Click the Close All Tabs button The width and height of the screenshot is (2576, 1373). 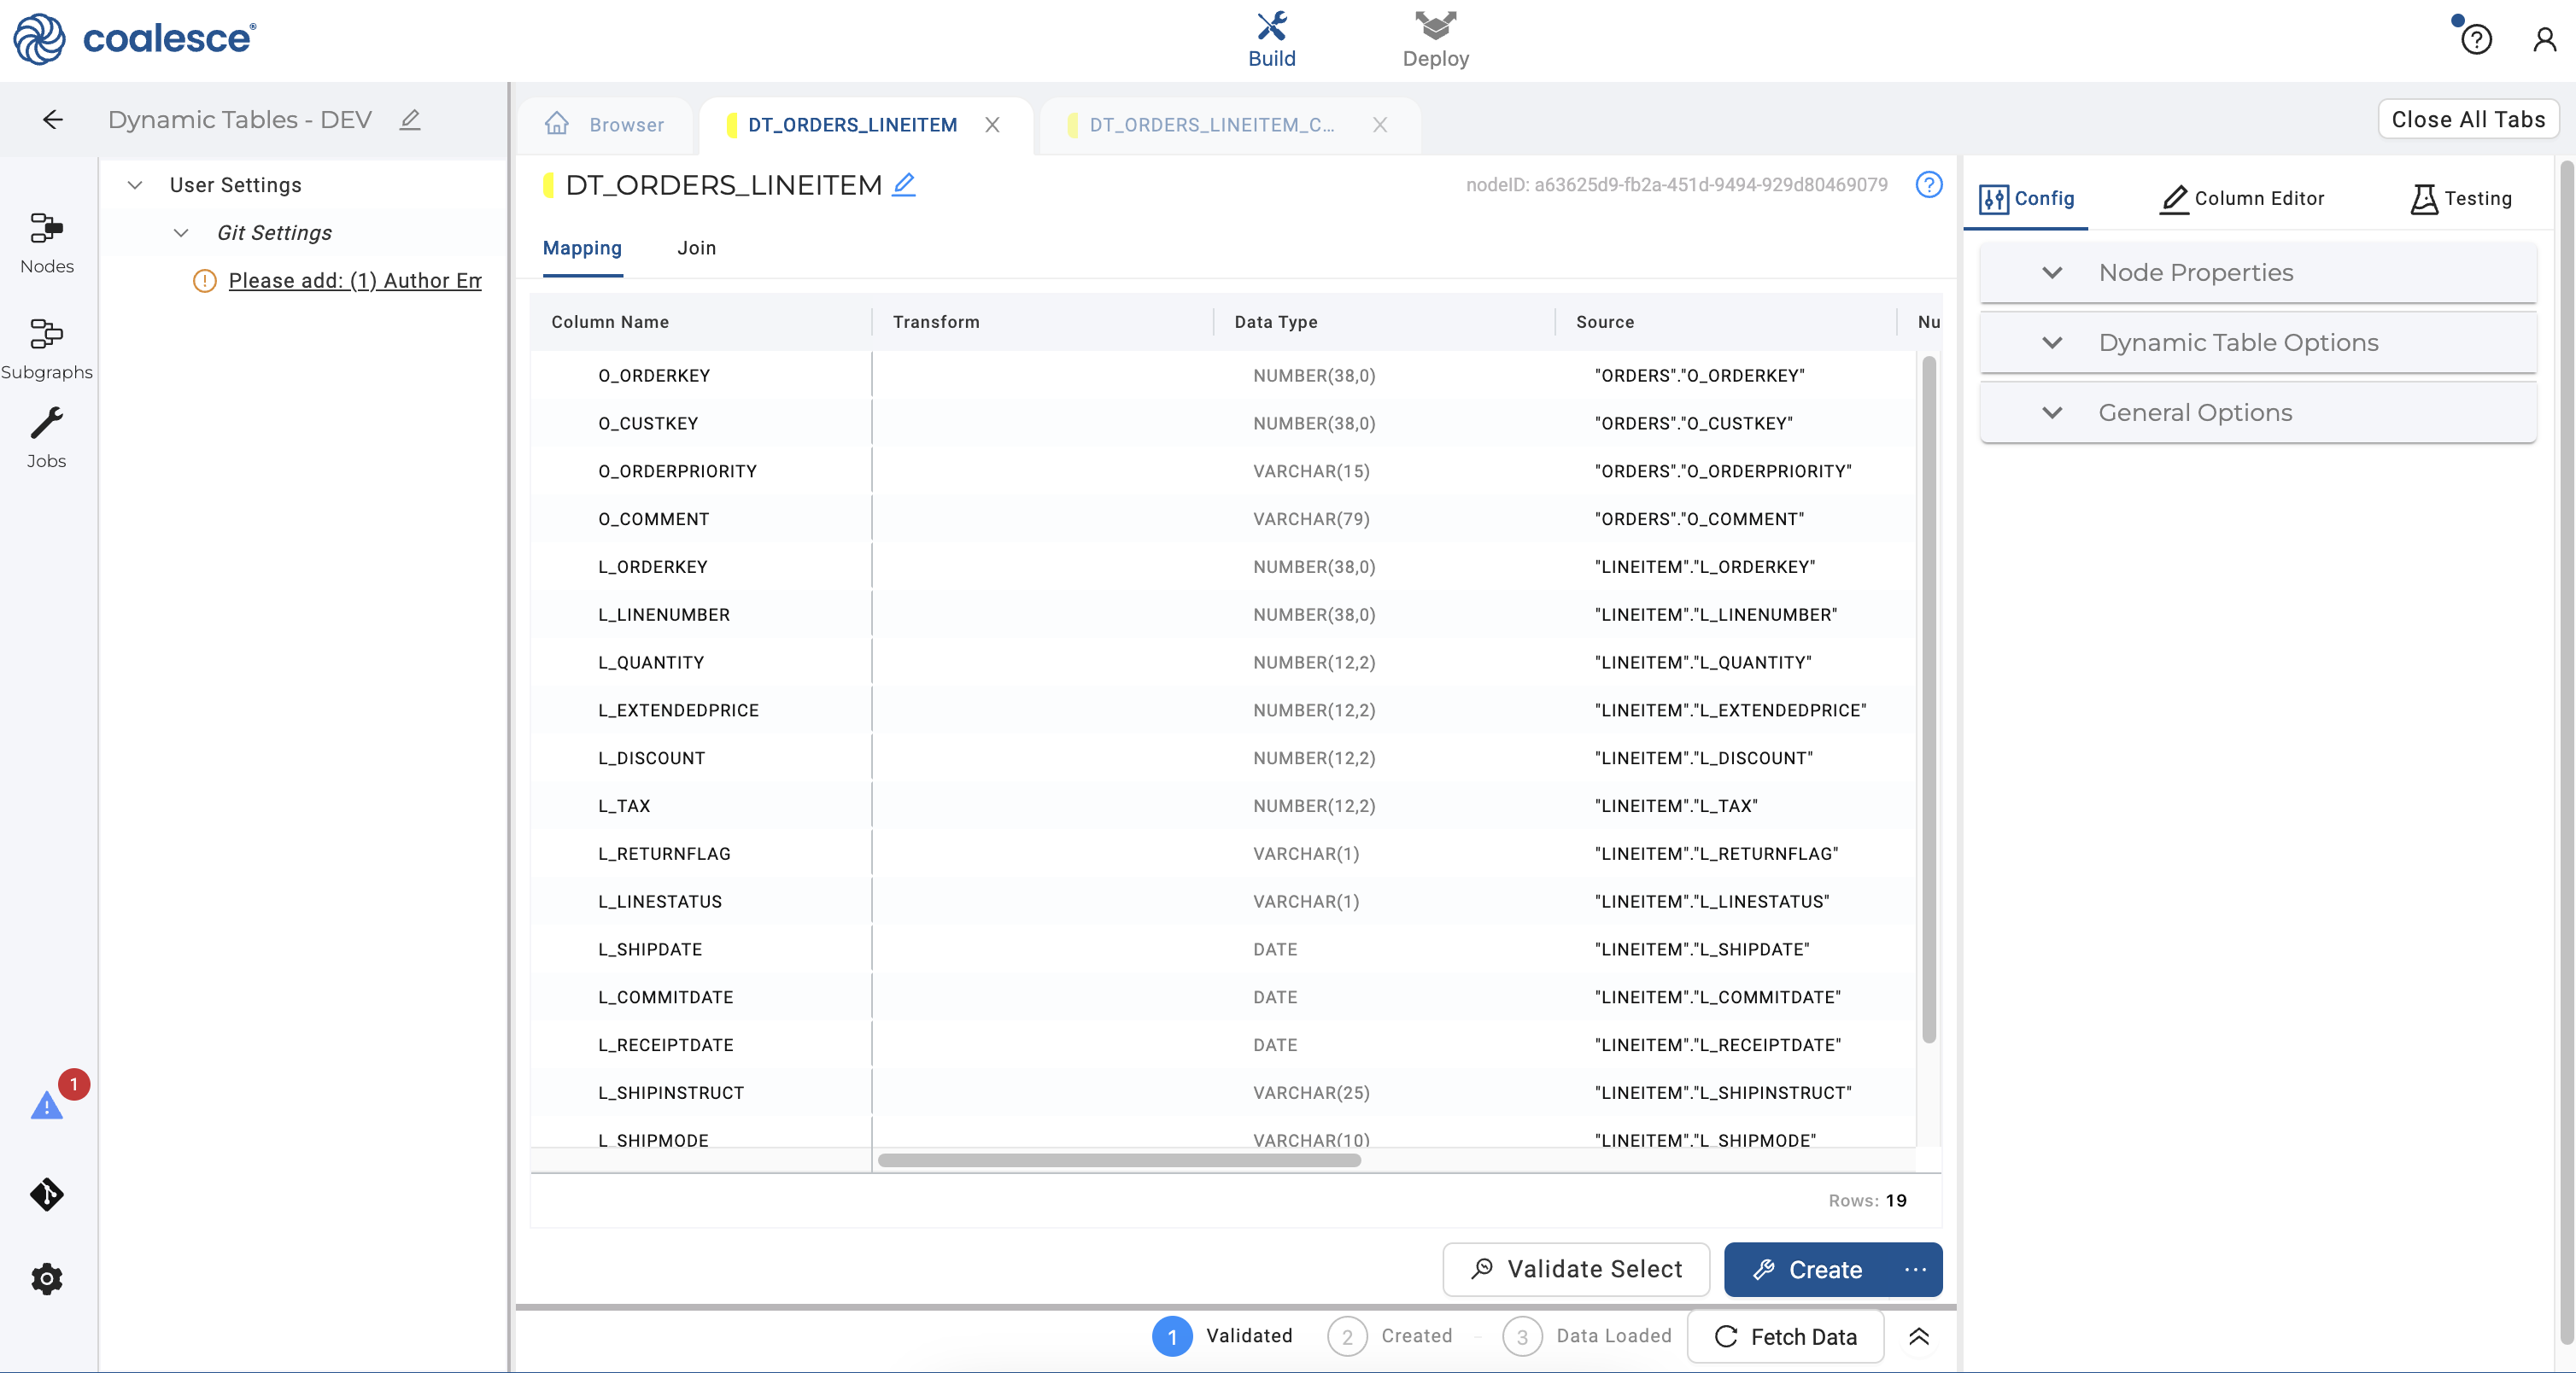(x=2468, y=119)
